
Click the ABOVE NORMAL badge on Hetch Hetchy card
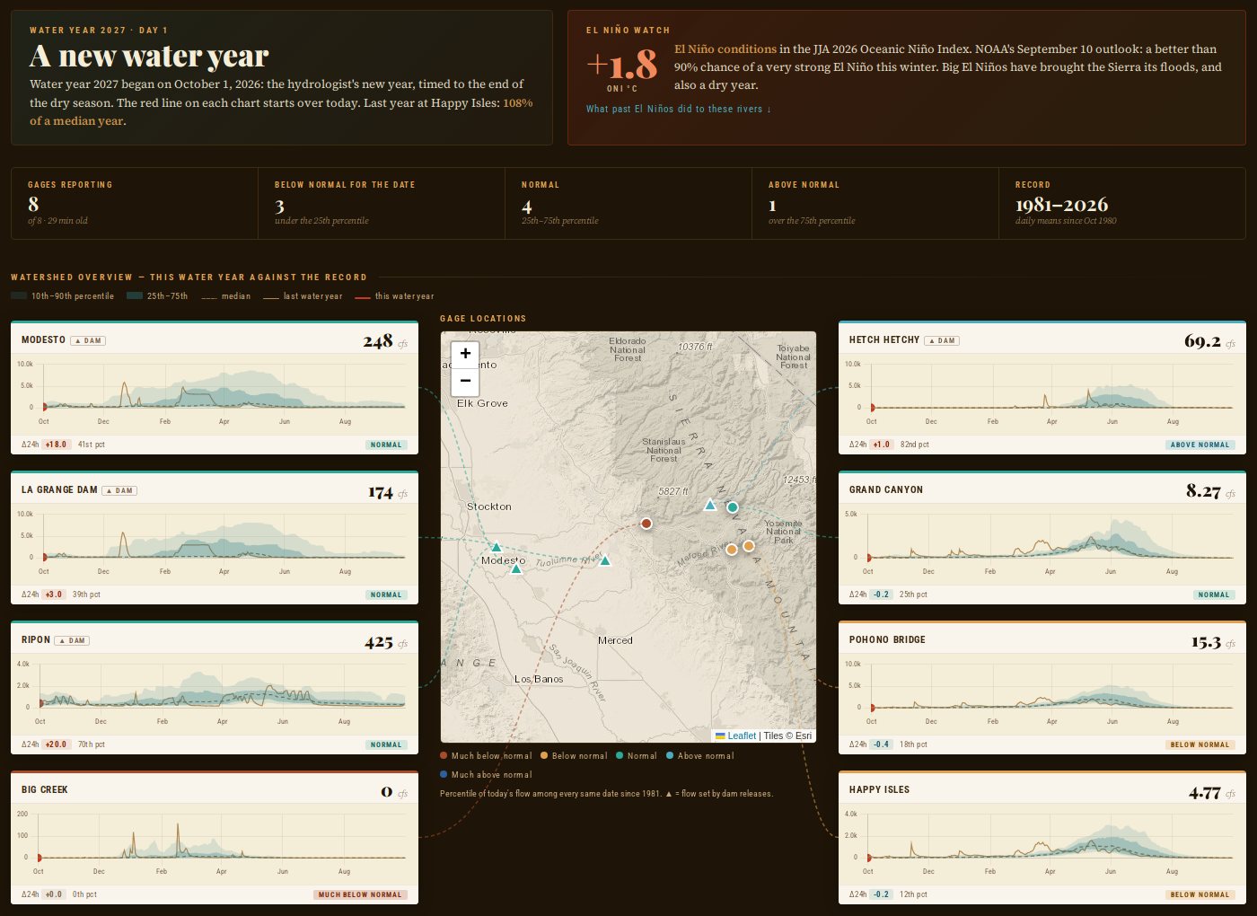(x=1200, y=445)
